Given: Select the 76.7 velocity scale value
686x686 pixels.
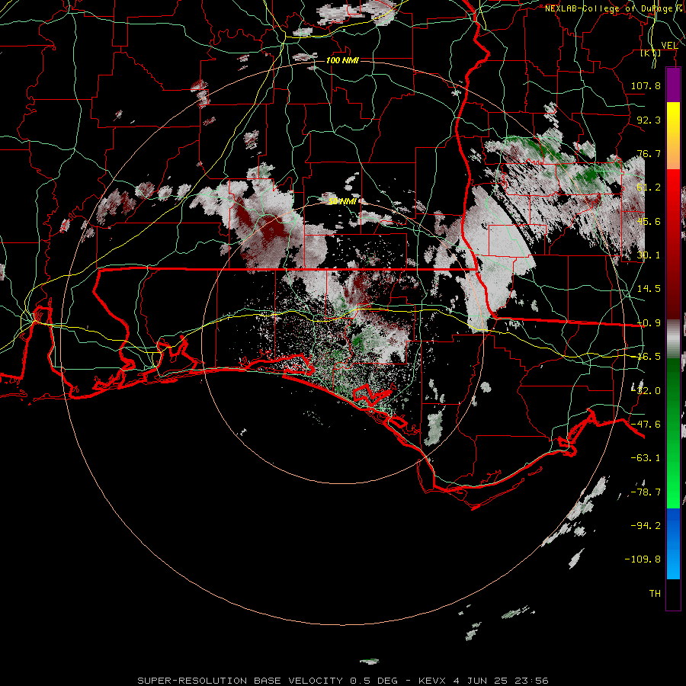Looking at the screenshot, I should pos(649,153).
